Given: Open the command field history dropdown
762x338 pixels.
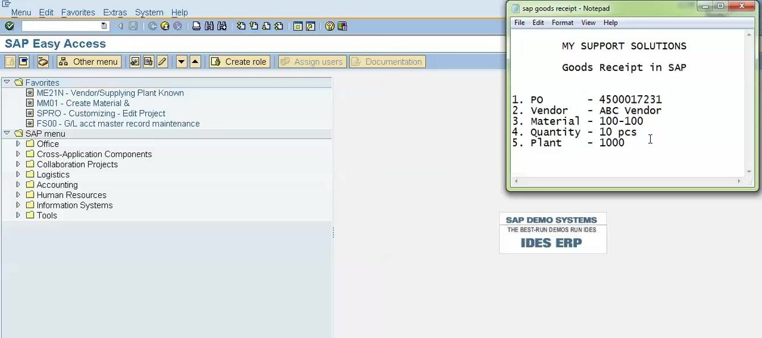Looking at the screenshot, I should click(104, 26).
